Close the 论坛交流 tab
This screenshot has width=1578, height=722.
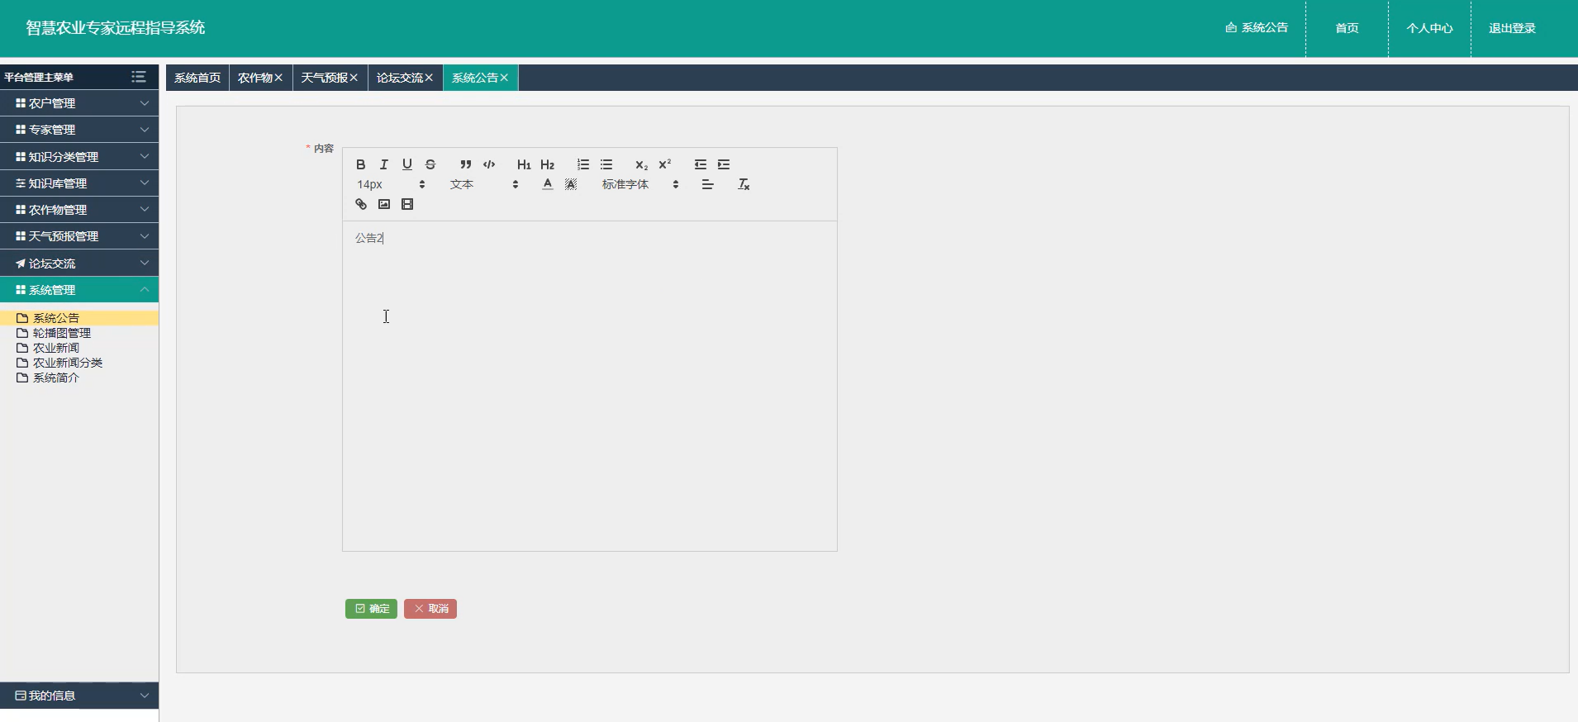pos(429,78)
